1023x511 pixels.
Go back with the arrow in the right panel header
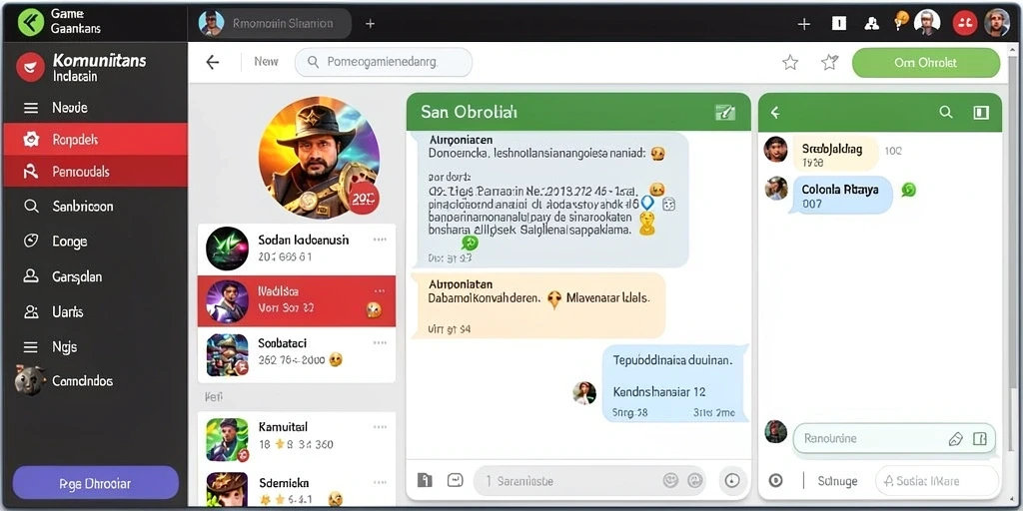tap(775, 113)
